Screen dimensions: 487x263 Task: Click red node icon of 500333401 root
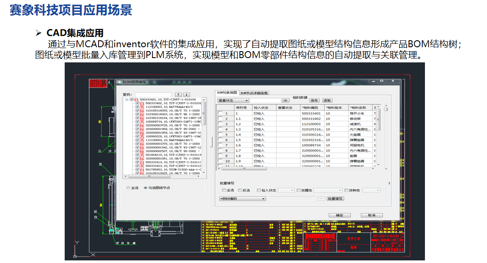click(136, 99)
